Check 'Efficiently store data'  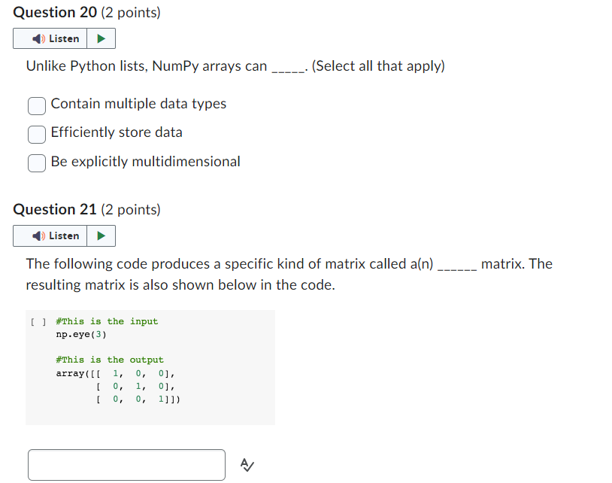36,134
